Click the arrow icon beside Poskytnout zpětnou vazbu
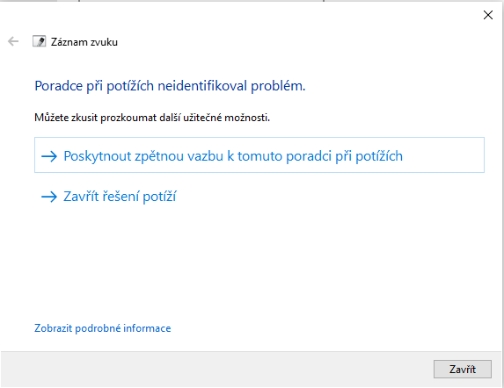 tap(49, 156)
